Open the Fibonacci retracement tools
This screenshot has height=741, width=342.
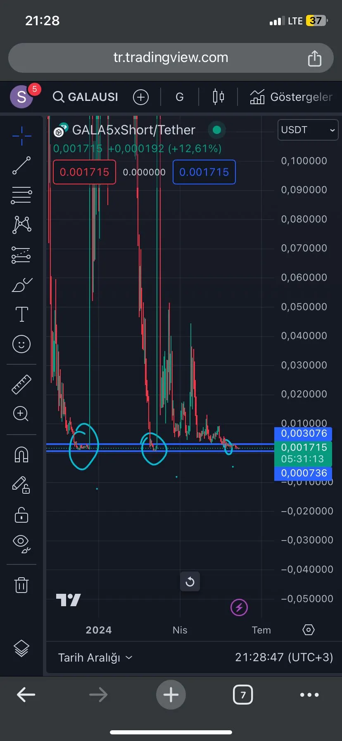[x=21, y=195]
